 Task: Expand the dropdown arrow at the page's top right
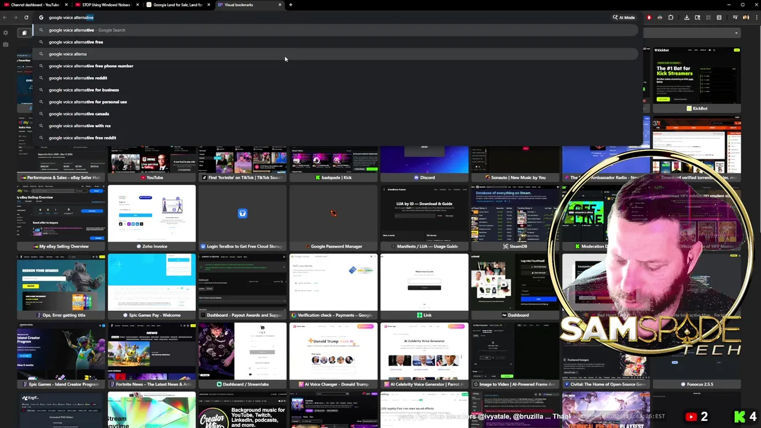pos(736,33)
